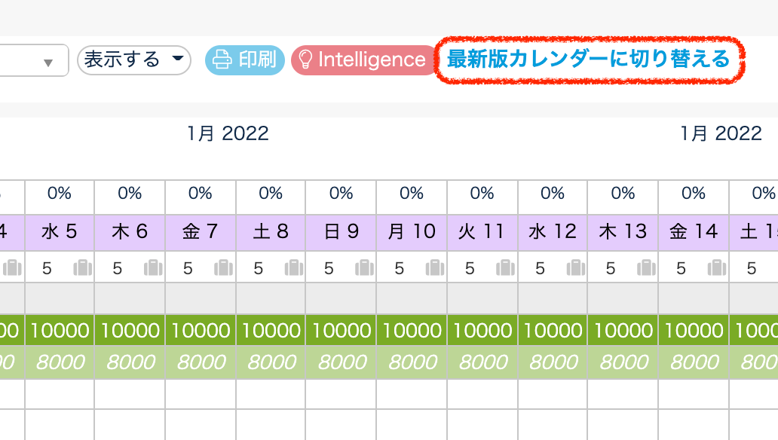Select the 月 10 date header
The image size is (778, 440).
coord(412,231)
